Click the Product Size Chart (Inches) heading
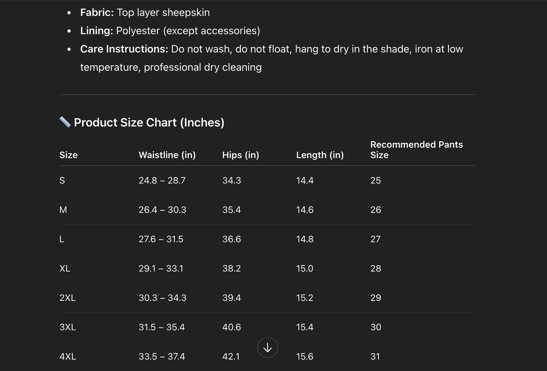547x371 pixels. (x=149, y=122)
